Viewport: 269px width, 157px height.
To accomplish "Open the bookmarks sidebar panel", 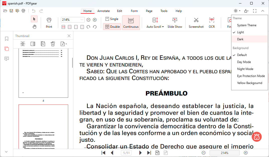I will (x=7, y=38).
